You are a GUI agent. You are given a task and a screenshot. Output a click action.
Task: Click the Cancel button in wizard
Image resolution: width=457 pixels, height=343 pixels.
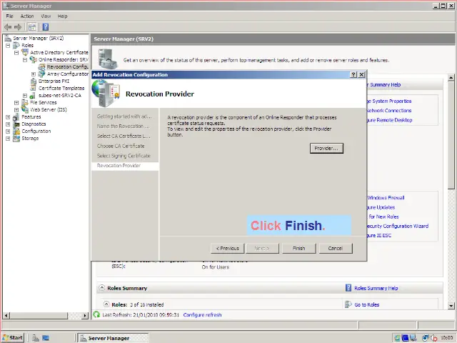(x=336, y=248)
